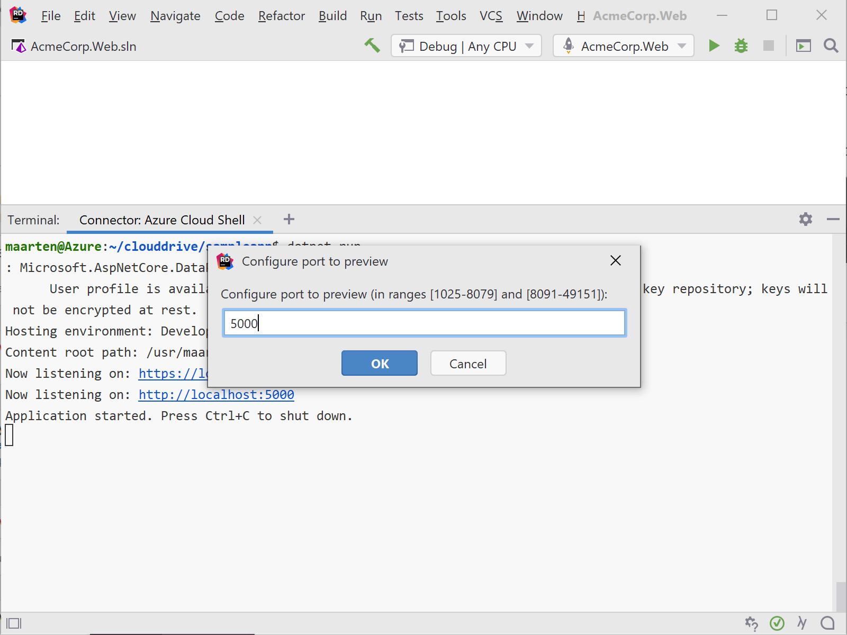Open the run-in-terminal window icon in the toolbar
The image size is (847, 635).
(804, 46)
